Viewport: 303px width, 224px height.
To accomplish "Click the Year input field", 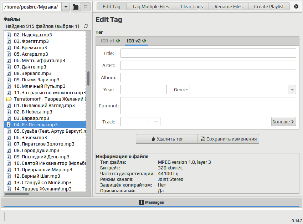I will pyautogui.click(x=144, y=90).
